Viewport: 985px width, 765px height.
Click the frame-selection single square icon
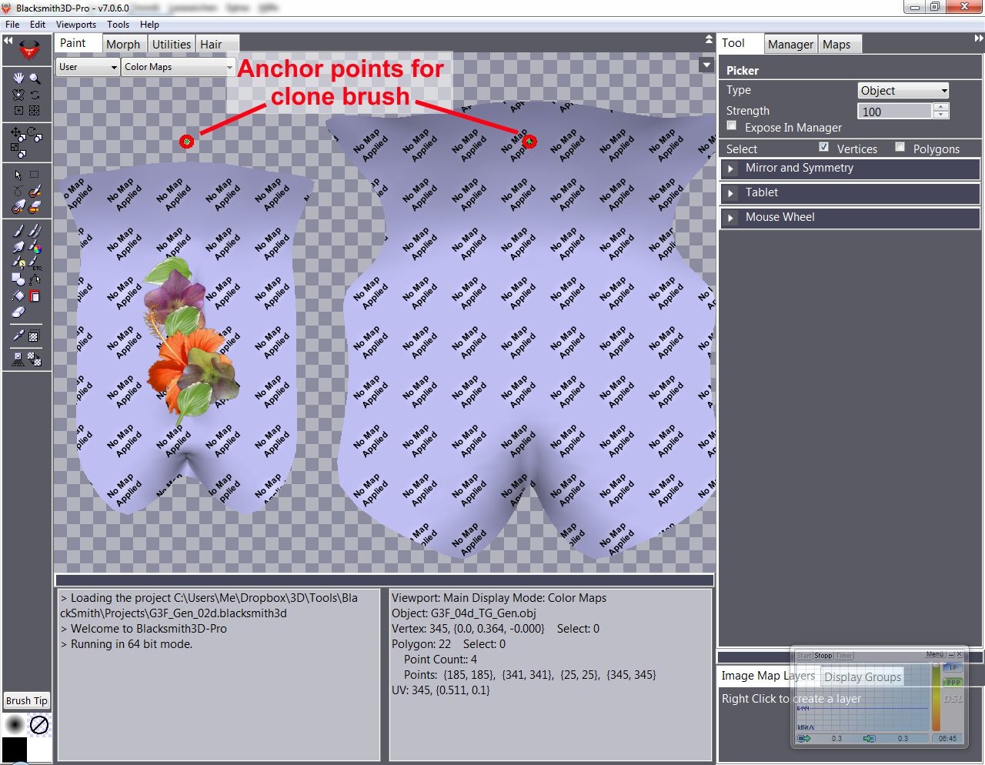click(18, 110)
